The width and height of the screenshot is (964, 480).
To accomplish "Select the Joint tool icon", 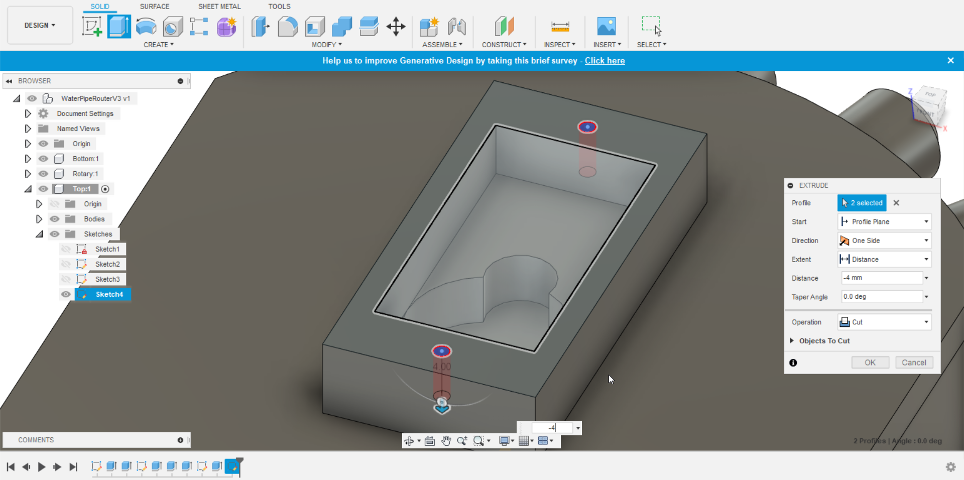I will (456, 26).
